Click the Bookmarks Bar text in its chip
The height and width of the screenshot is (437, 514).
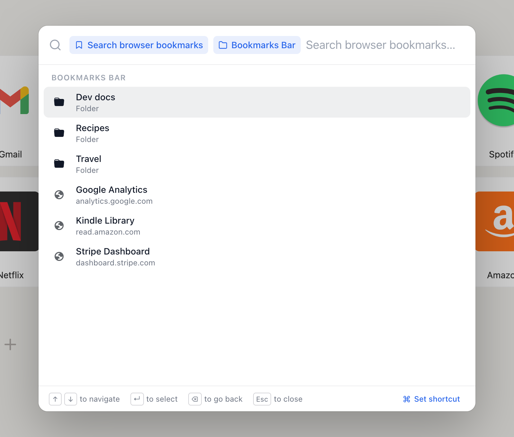[x=263, y=45]
